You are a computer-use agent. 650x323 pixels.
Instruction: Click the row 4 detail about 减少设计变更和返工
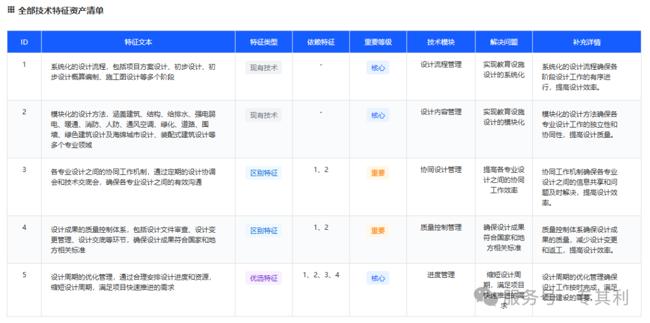pos(580,240)
